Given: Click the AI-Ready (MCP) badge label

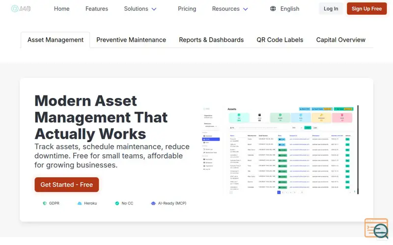Looking at the screenshot, I should pyautogui.click(x=172, y=203).
